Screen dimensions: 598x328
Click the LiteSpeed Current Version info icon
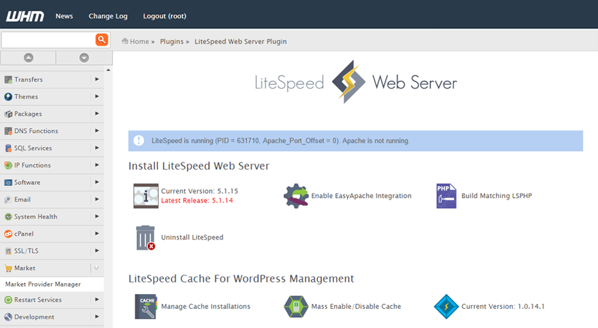click(146, 196)
